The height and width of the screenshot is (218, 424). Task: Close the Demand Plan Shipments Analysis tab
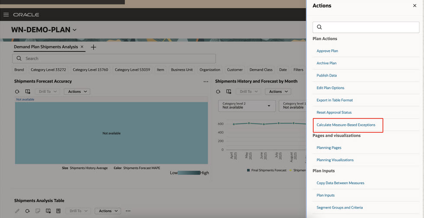coord(82,47)
